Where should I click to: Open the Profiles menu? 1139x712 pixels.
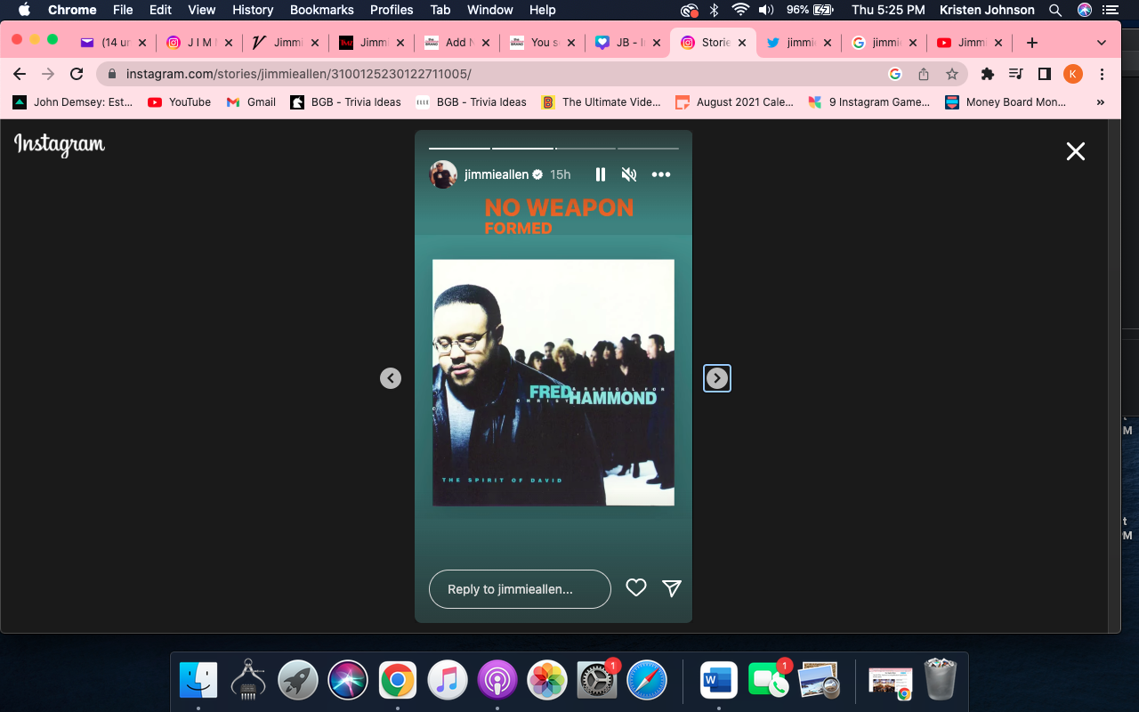pos(392,10)
